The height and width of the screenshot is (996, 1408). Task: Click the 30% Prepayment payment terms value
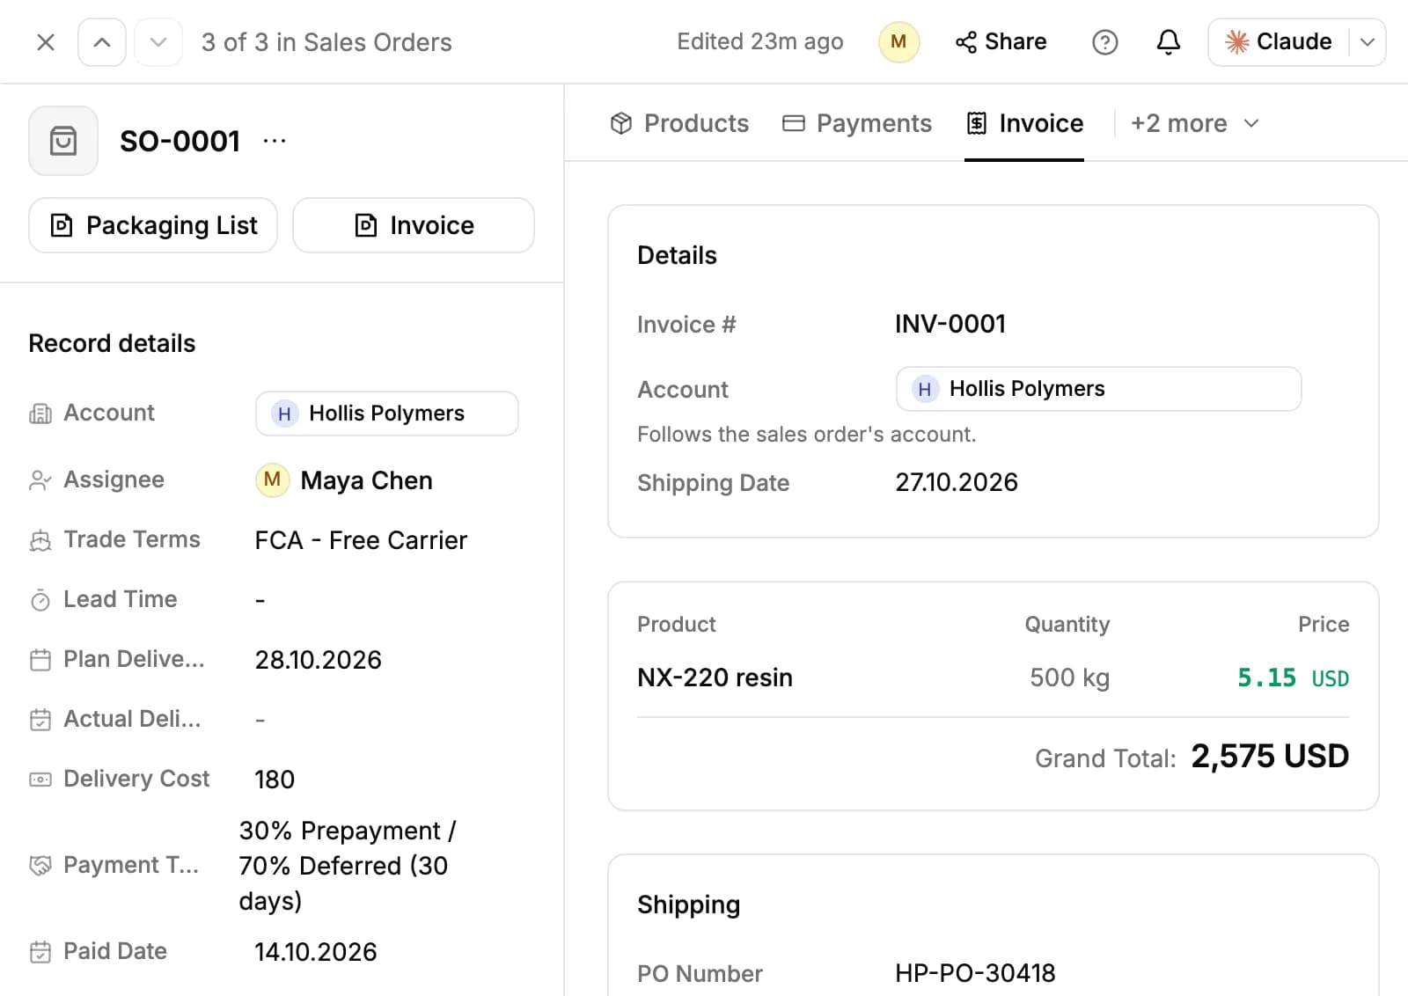[x=348, y=866]
